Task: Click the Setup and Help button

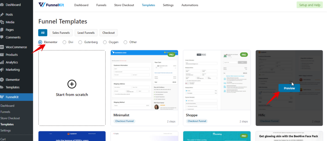Action: (310, 5)
